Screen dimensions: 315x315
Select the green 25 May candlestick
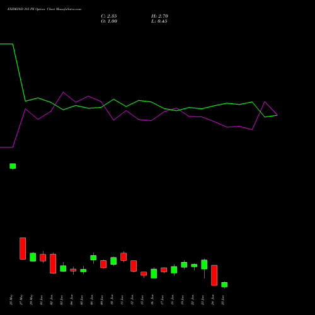[13, 166]
